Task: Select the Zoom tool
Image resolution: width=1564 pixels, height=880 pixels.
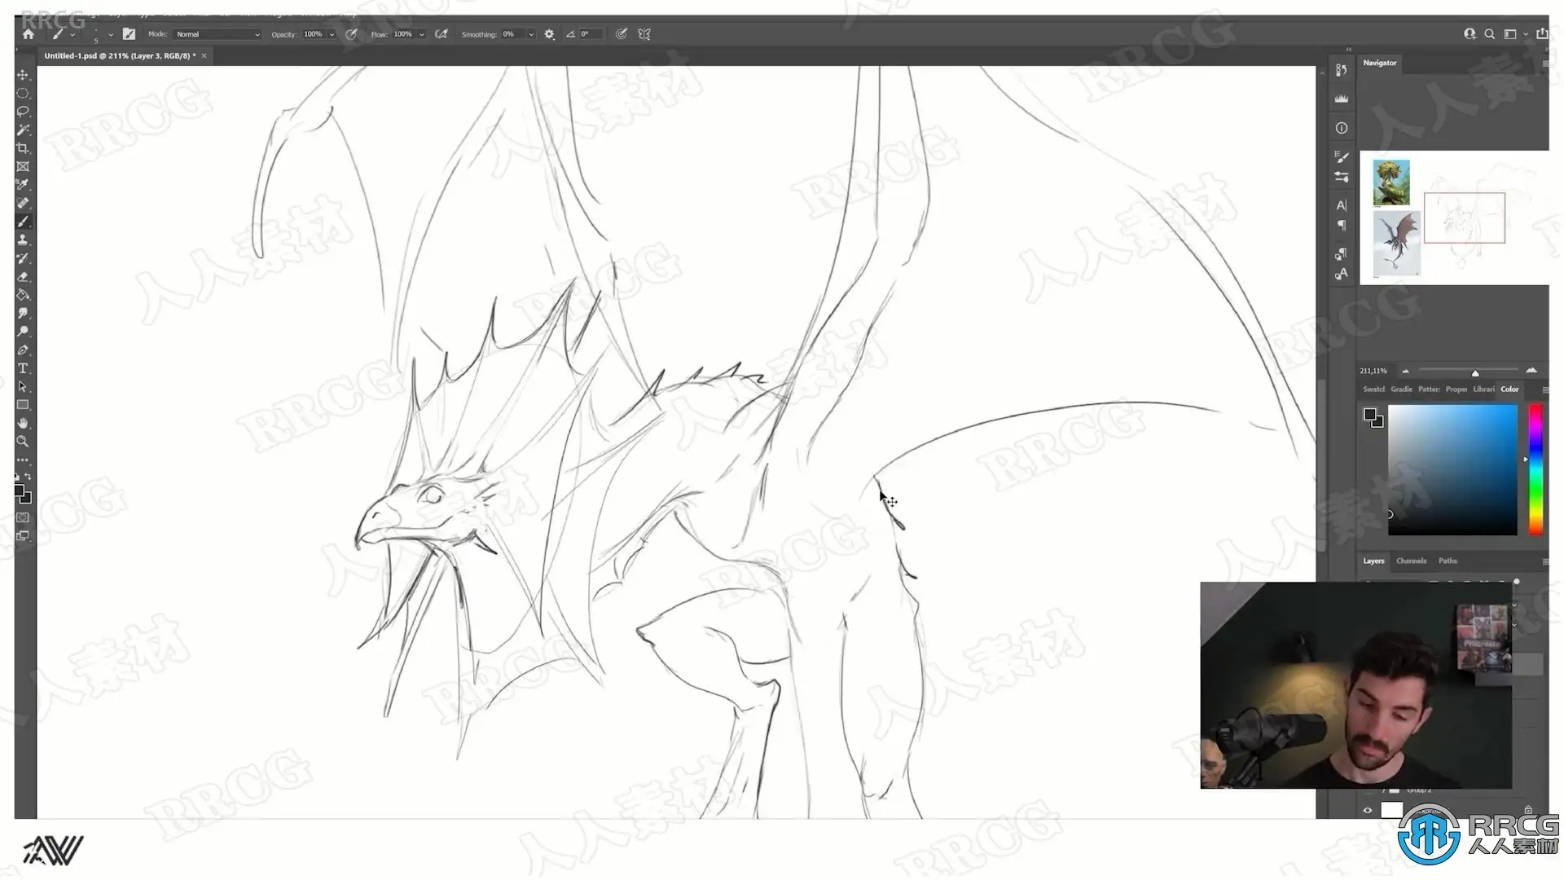Action: coord(23,442)
